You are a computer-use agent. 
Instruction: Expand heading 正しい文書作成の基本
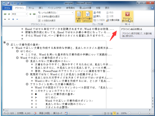pos(8,44)
